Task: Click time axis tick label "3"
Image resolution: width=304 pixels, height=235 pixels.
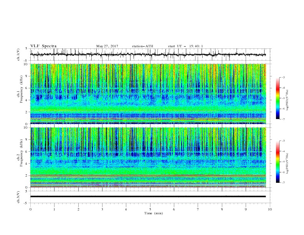Action: pos(102,209)
